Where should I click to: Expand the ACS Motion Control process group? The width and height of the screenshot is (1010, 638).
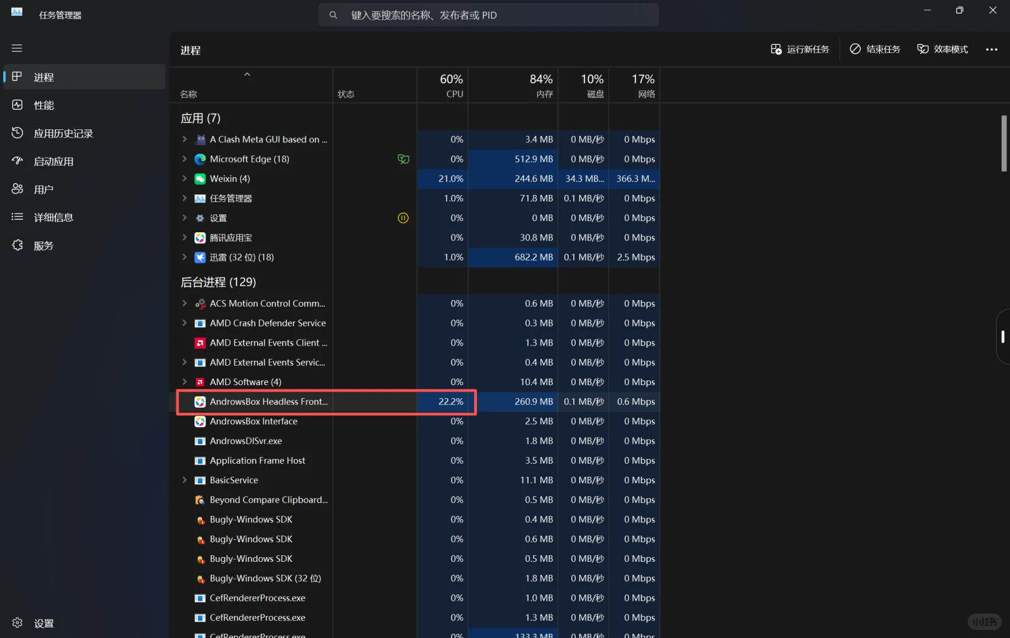pyautogui.click(x=184, y=304)
